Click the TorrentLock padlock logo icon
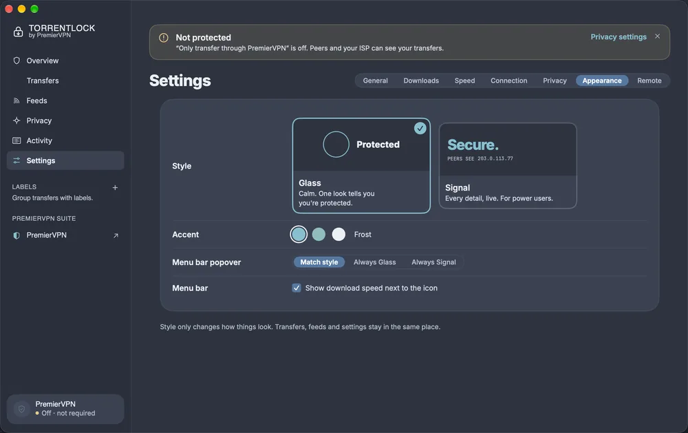This screenshot has width=688, height=433. point(18,32)
